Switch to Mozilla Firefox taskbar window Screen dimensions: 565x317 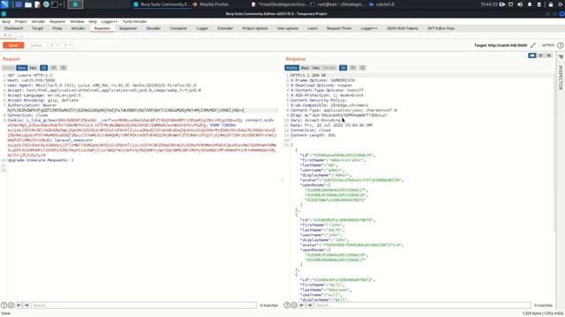211,4
